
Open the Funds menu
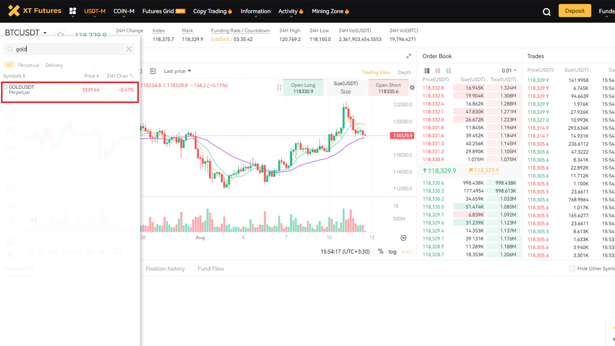point(607,11)
